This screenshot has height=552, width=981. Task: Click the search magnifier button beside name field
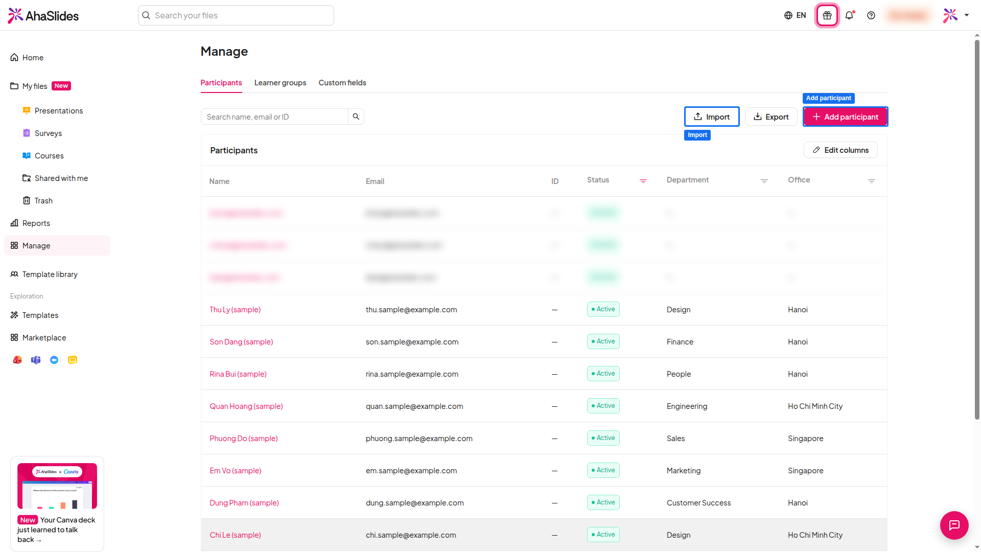(x=356, y=117)
